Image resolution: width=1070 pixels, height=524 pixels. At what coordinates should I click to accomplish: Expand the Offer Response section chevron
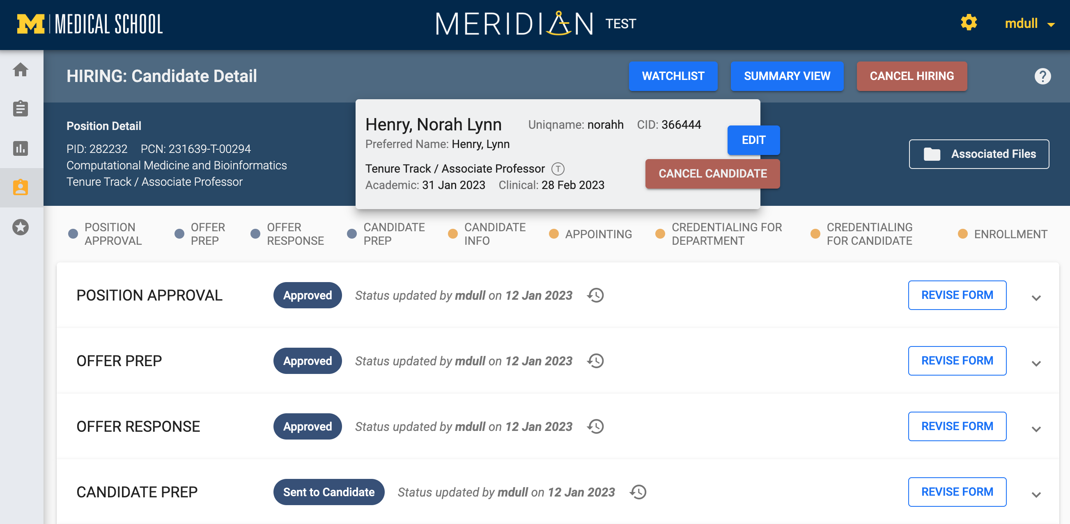1036,429
